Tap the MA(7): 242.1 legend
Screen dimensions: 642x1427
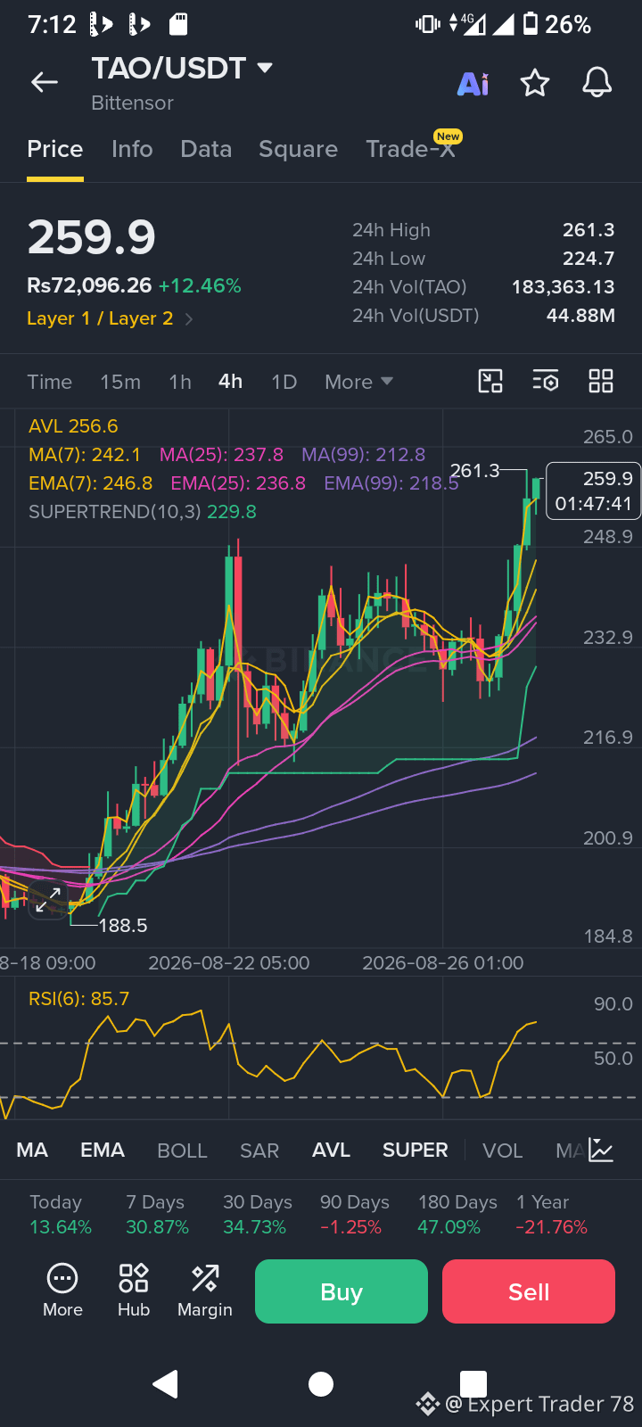click(x=85, y=455)
